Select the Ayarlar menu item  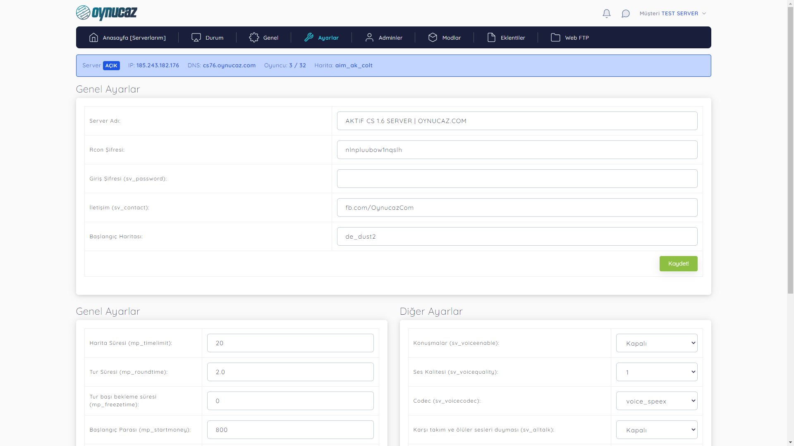click(x=321, y=38)
